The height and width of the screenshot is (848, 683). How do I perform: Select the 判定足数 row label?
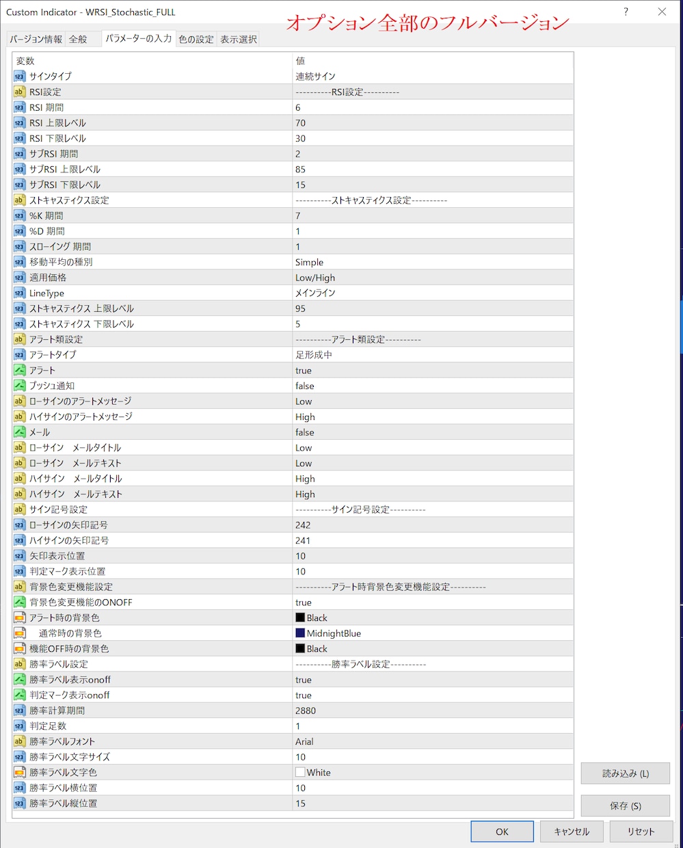click(x=48, y=726)
